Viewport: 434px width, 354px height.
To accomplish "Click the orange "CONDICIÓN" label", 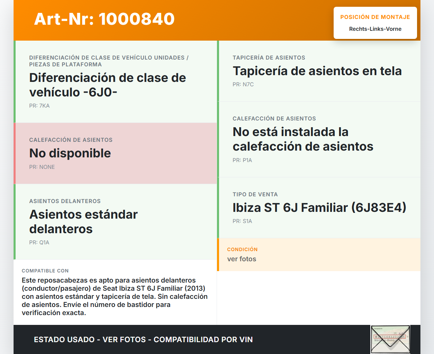I will pyautogui.click(x=242, y=249).
